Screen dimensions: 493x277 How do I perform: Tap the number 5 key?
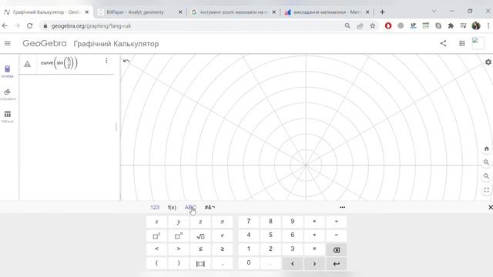[270, 235]
